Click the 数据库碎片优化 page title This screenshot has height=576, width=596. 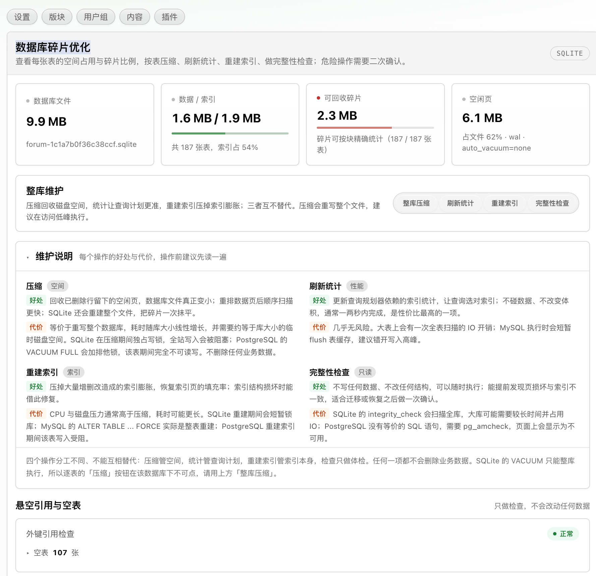tap(53, 47)
